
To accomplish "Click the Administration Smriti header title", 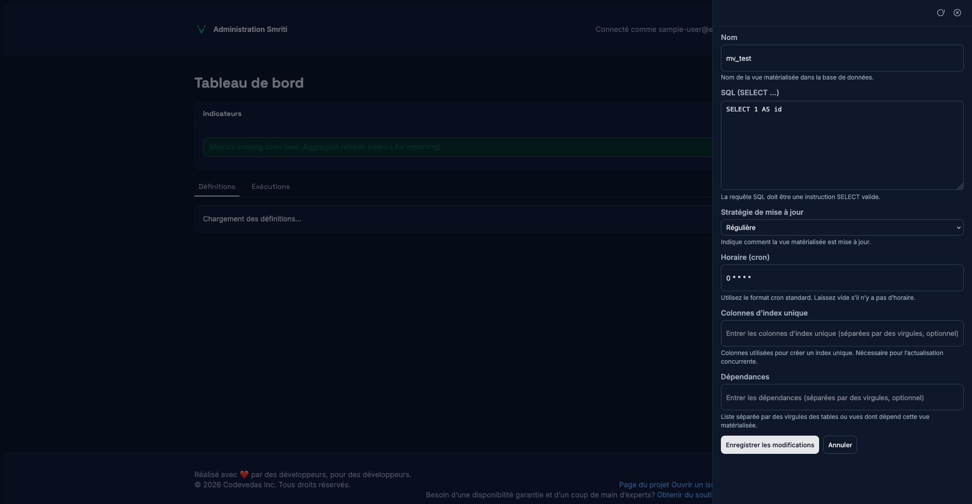I will coord(250,29).
